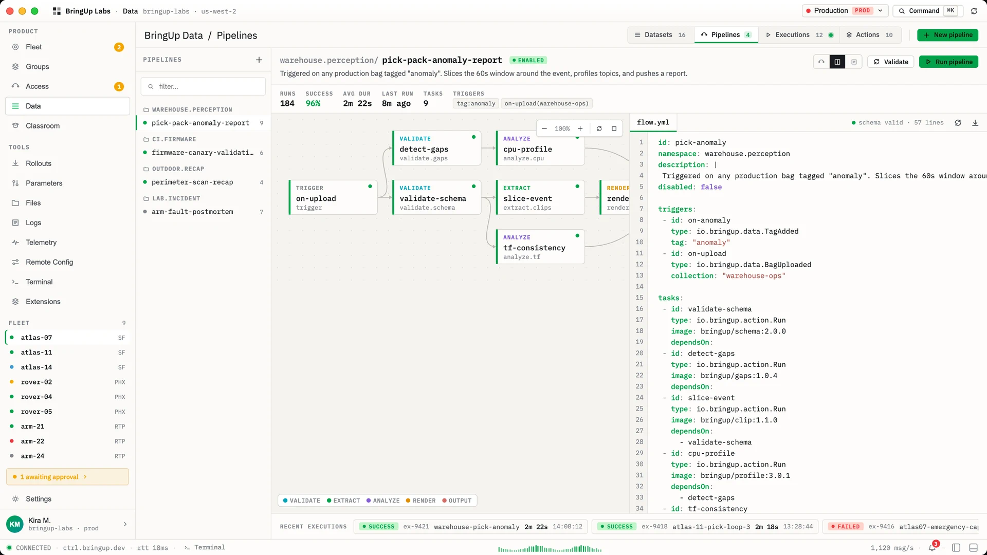
Task: Open the BringUp Labs workspace switcher
Action: (x=82, y=11)
